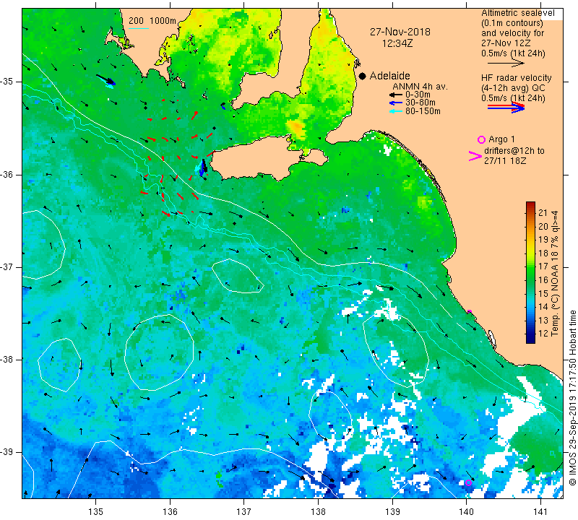Click the latitude label -36
Viewport: 578px width, 520px height.
click(x=7, y=174)
